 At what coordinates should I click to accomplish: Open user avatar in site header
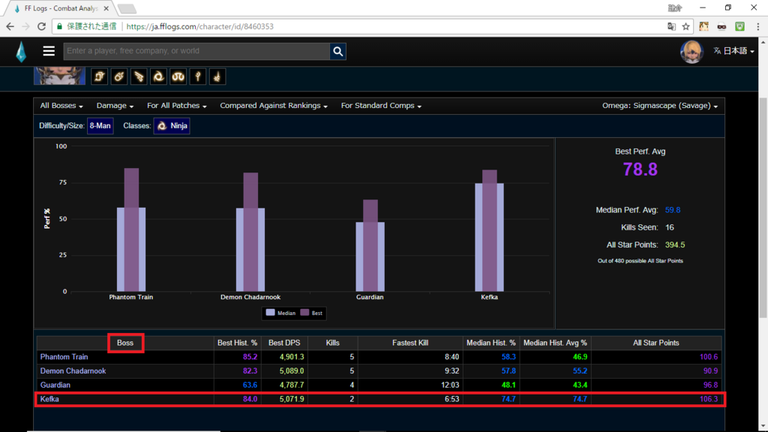point(691,51)
